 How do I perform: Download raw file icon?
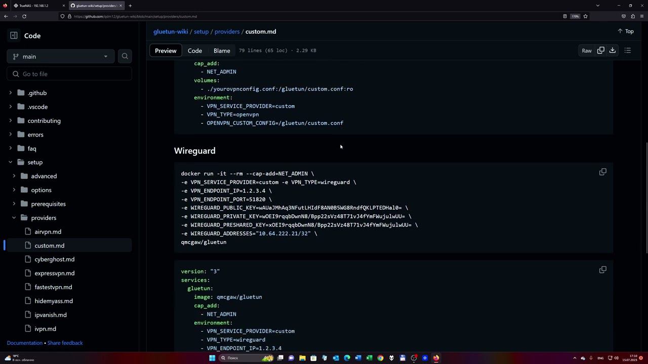pos(613,51)
